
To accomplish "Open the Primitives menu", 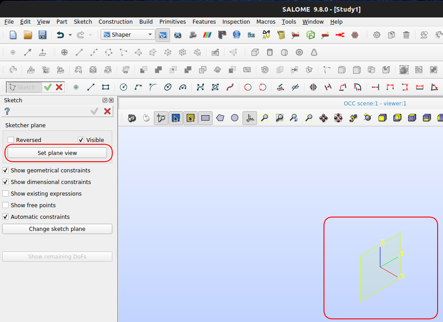I will tap(172, 22).
